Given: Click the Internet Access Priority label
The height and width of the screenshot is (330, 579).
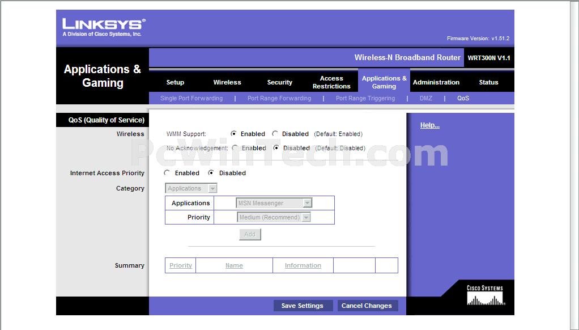Looking at the screenshot, I should coord(107,173).
